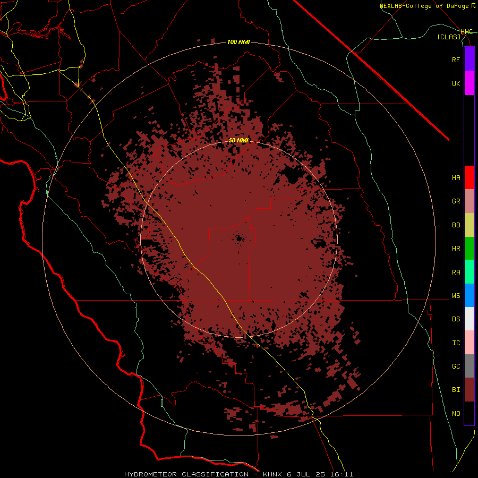Screen dimensions: 478x478
Task: Select the GC gray legend swatch
Action: tap(469, 366)
